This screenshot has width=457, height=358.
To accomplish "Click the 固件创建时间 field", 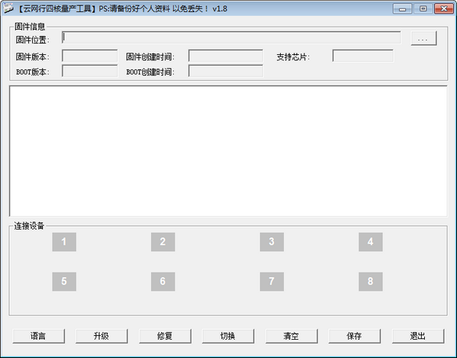I will pos(226,56).
